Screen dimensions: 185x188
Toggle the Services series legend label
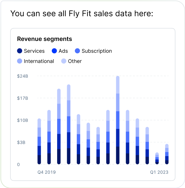click(x=34, y=51)
